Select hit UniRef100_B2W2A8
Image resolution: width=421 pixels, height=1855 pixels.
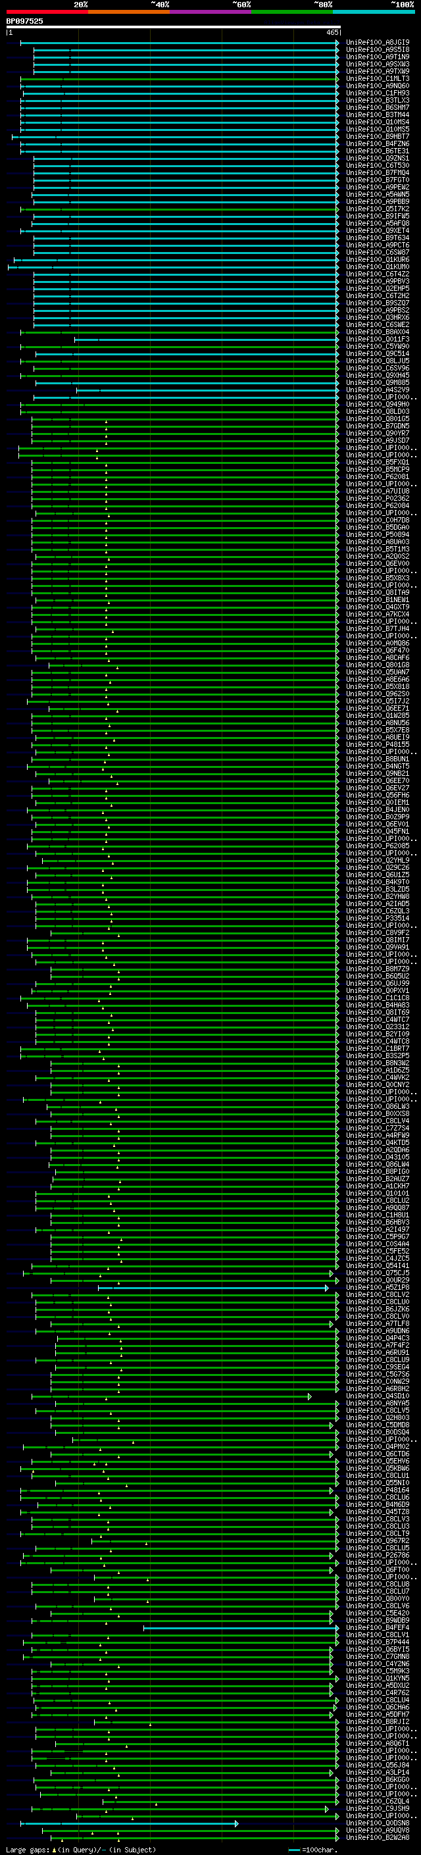(378, 1837)
